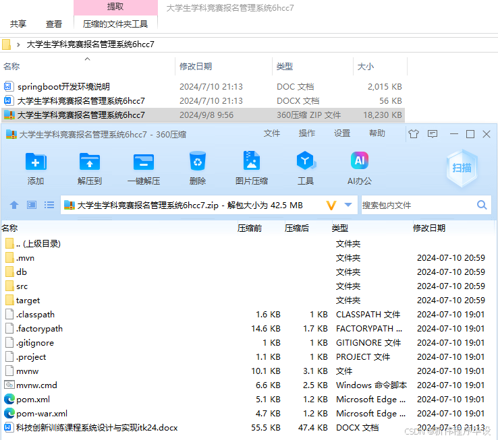Open the 图片压缩 image compression tool
498x440 pixels.
[x=252, y=161]
